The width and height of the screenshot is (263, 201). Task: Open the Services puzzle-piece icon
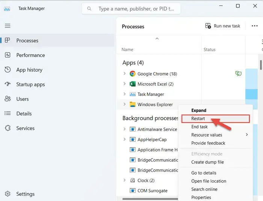(8, 128)
